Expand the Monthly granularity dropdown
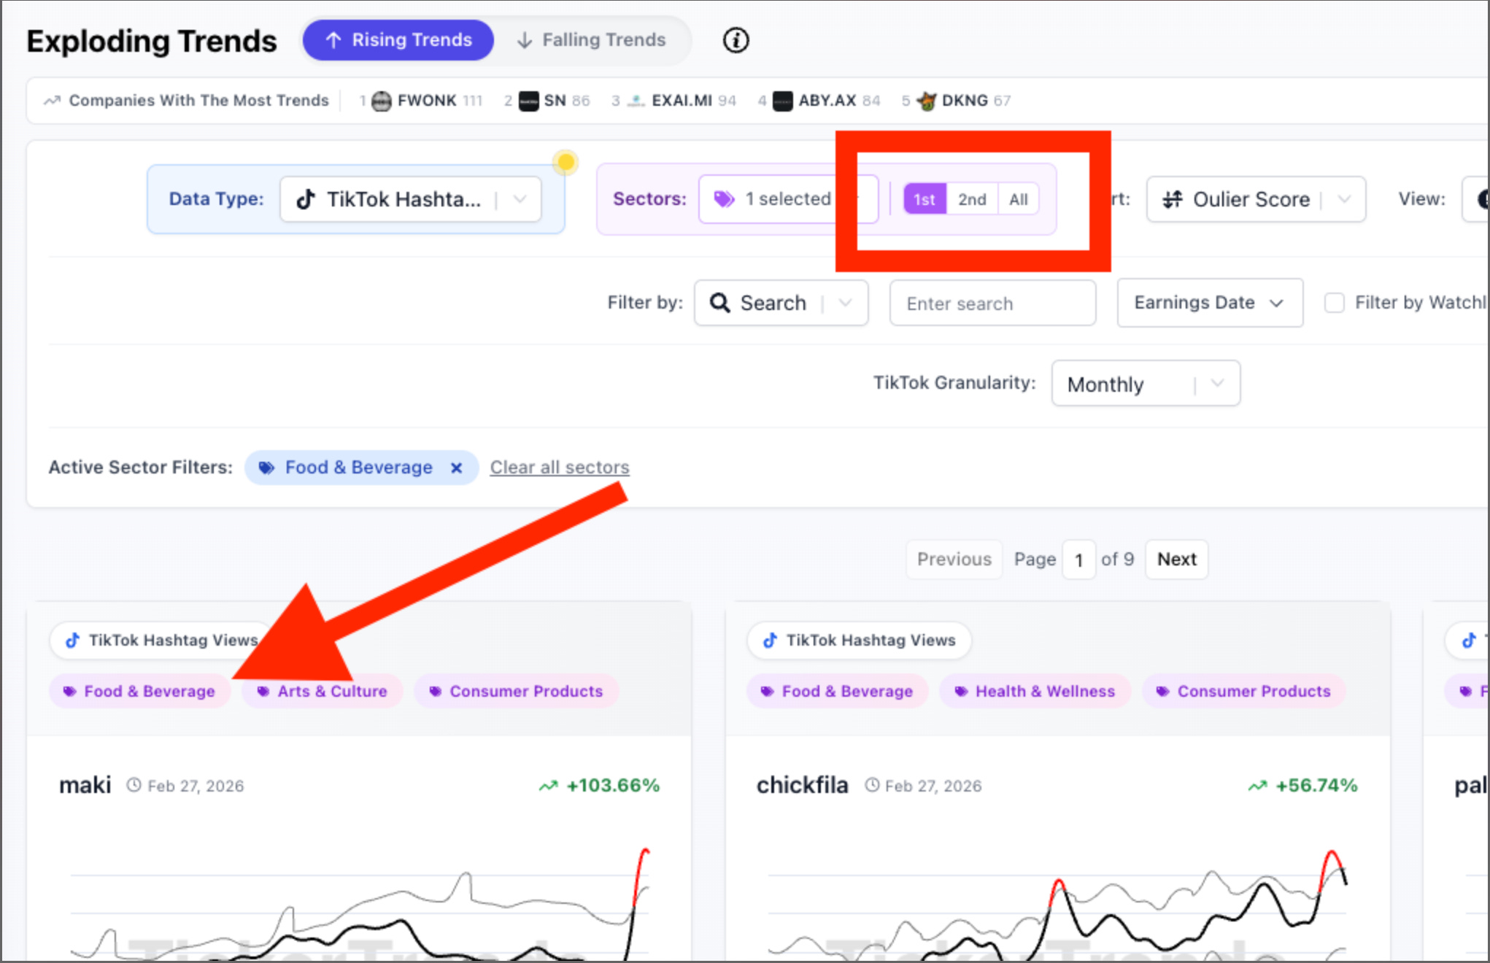Viewport: 1490px width, 963px height. pos(1145,384)
